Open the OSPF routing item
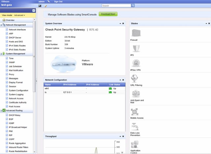Screen dimensions: 211x154 pyautogui.click(x=12, y=139)
